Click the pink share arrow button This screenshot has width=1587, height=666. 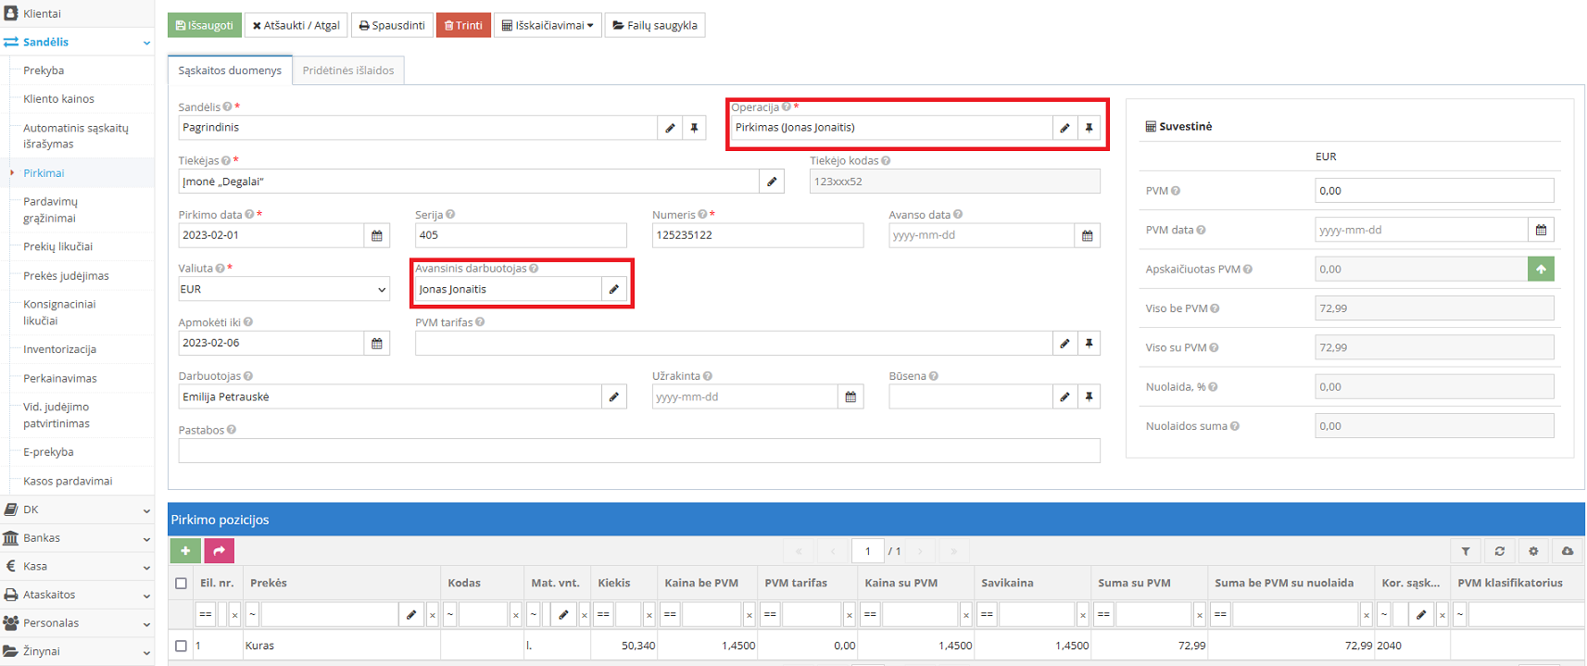coord(220,551)
